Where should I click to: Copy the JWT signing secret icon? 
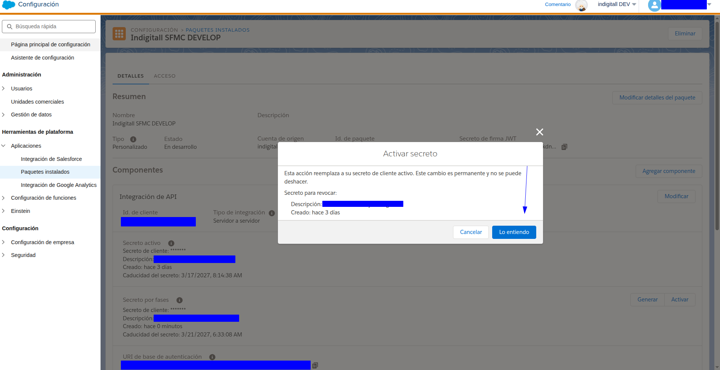pyautogui.click(x=564, y=147)
